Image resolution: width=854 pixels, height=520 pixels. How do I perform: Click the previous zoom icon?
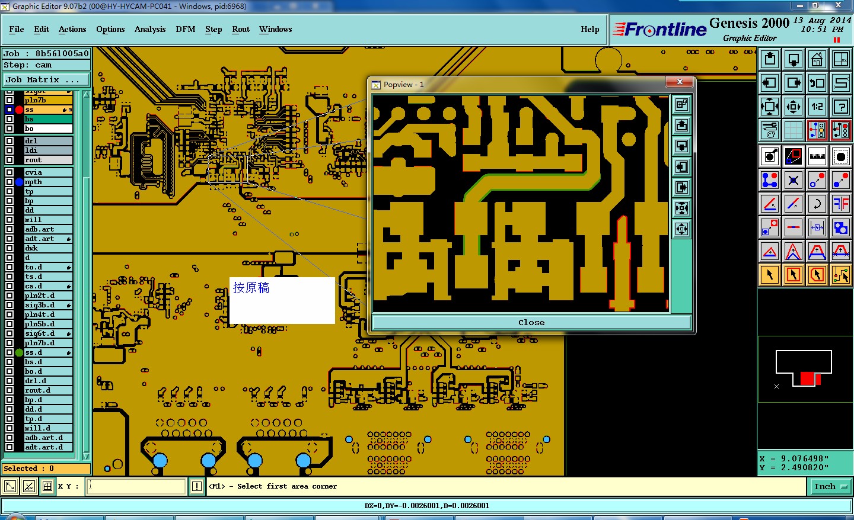tap(817, 83)
